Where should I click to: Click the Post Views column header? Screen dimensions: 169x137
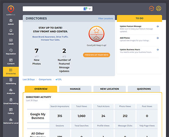coord(147,106)
